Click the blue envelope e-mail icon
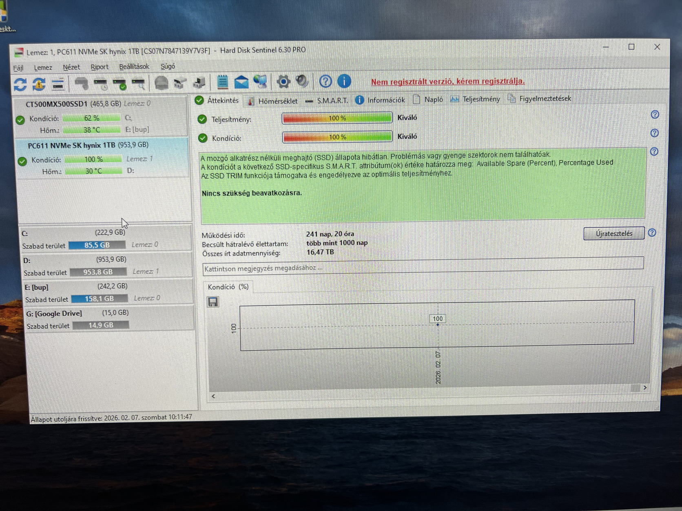The height and width of the screenshot is (511, 682). tap(241, 82)
